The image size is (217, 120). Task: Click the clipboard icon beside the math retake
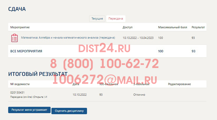pos(14,38)
